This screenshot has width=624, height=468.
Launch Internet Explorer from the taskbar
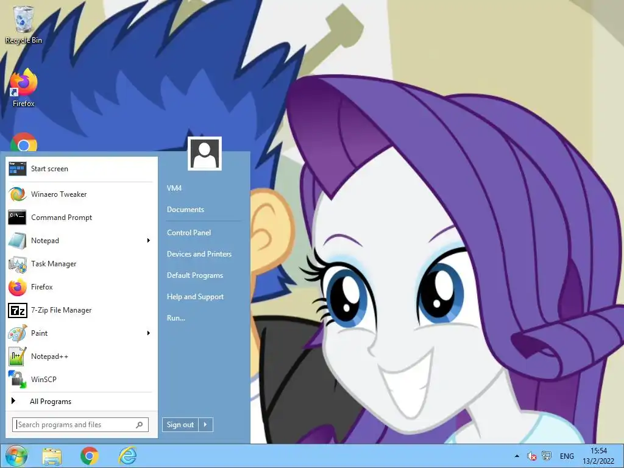[x=127, y=456]
